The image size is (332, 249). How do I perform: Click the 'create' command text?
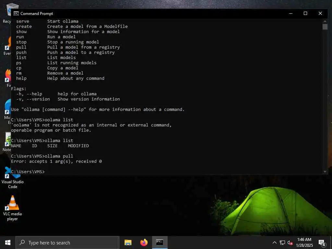[x=24, y=27]
